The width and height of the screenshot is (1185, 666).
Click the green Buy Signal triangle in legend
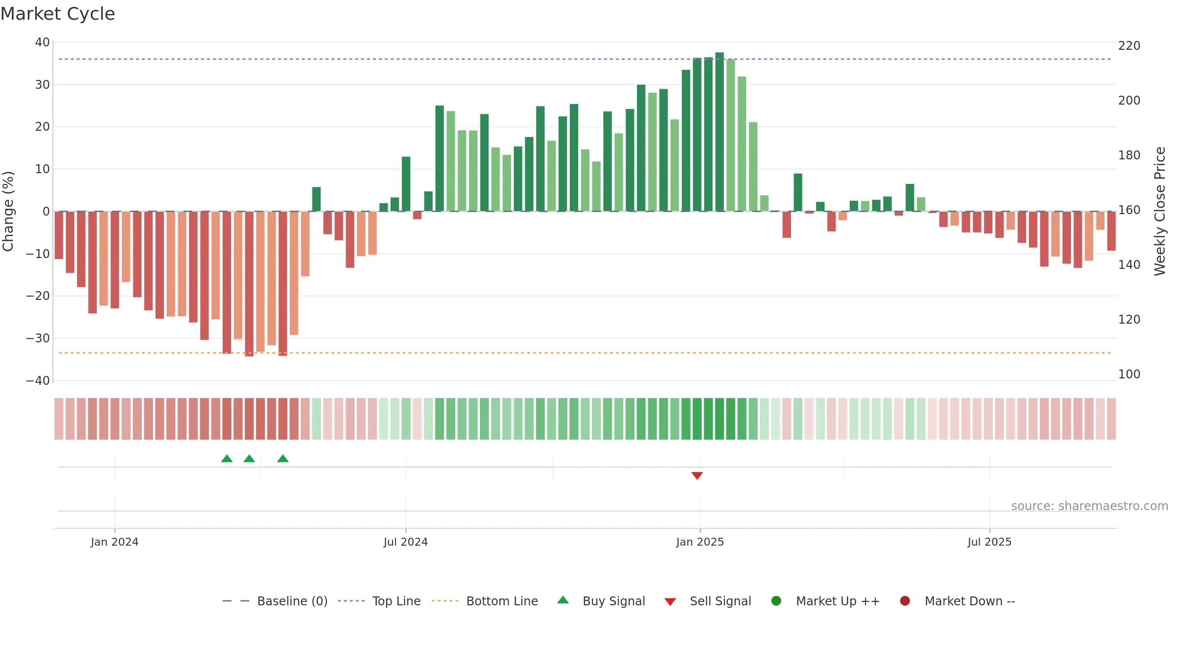click(x=563, y=600)
